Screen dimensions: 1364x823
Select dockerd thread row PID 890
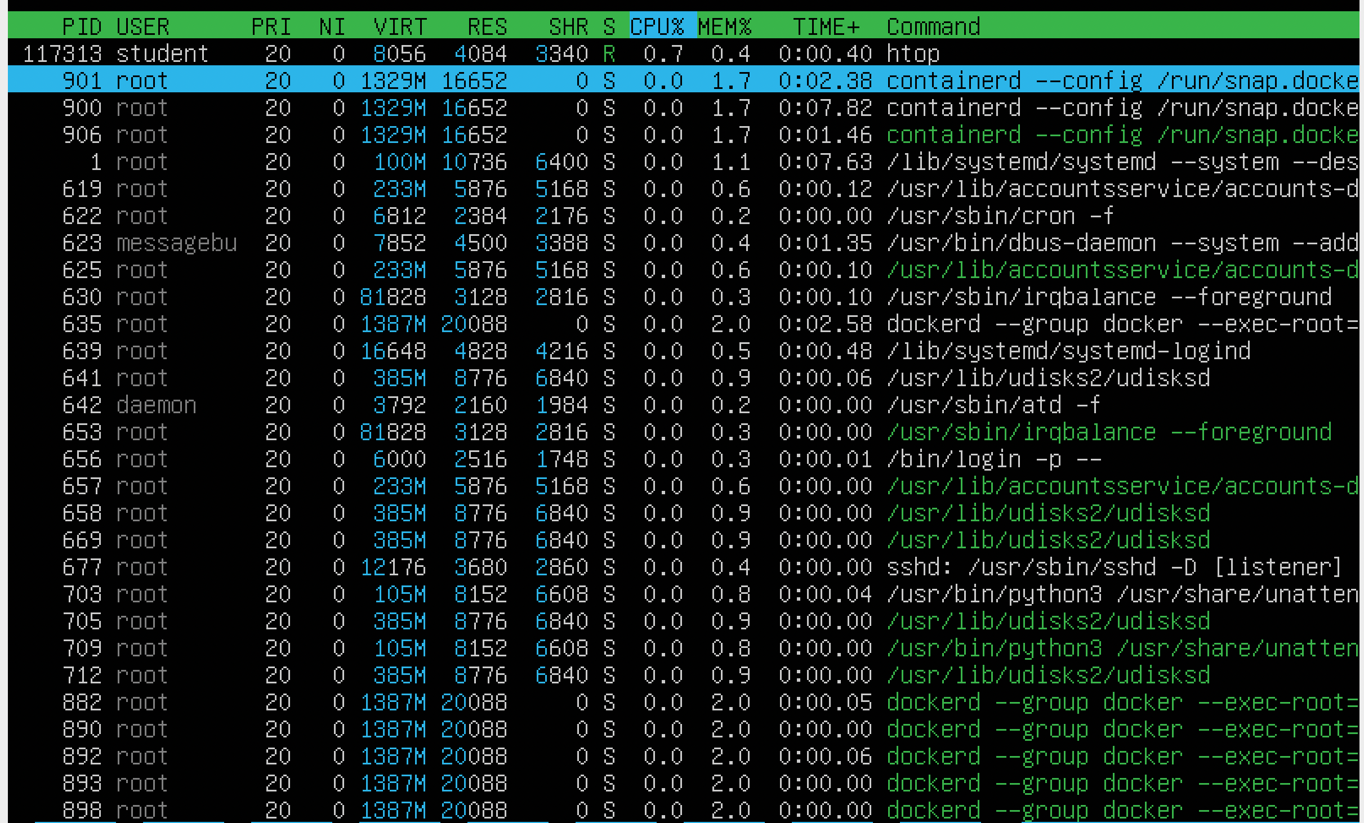(684, 729)
